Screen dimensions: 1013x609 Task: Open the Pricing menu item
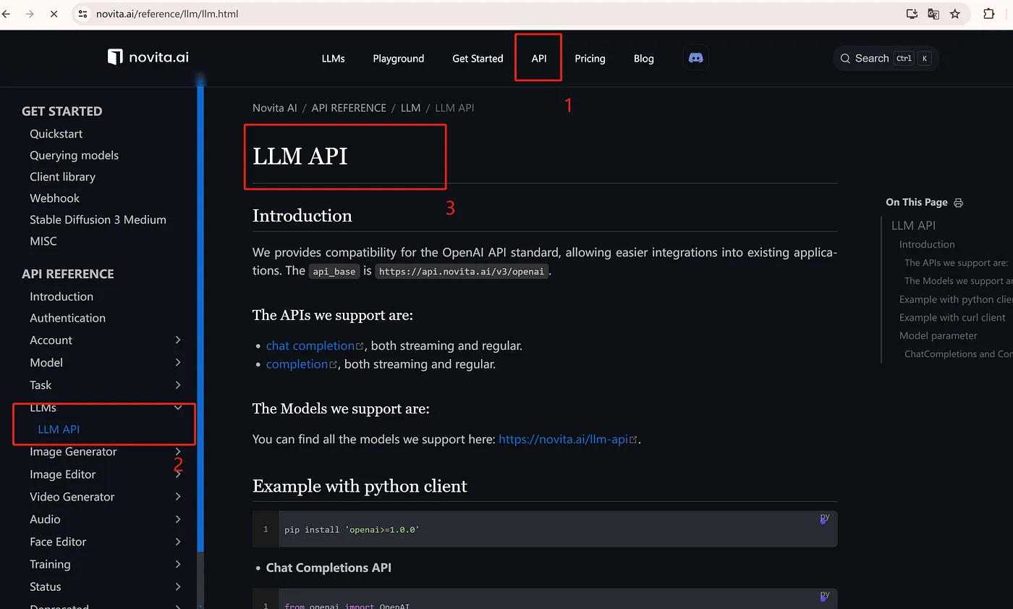point(590,59)
